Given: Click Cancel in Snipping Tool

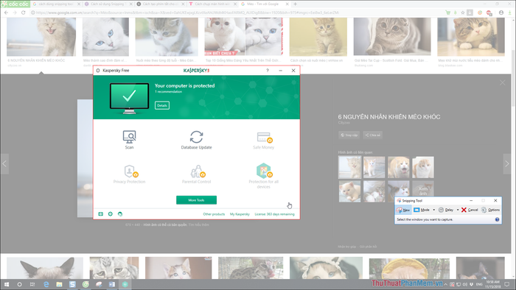Looking at the screenshot, I should tap(470, 210).
